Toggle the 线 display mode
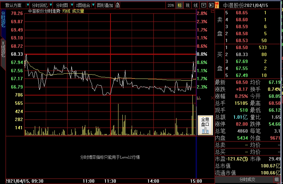The image size is (283, 184). tap(195, 5)
